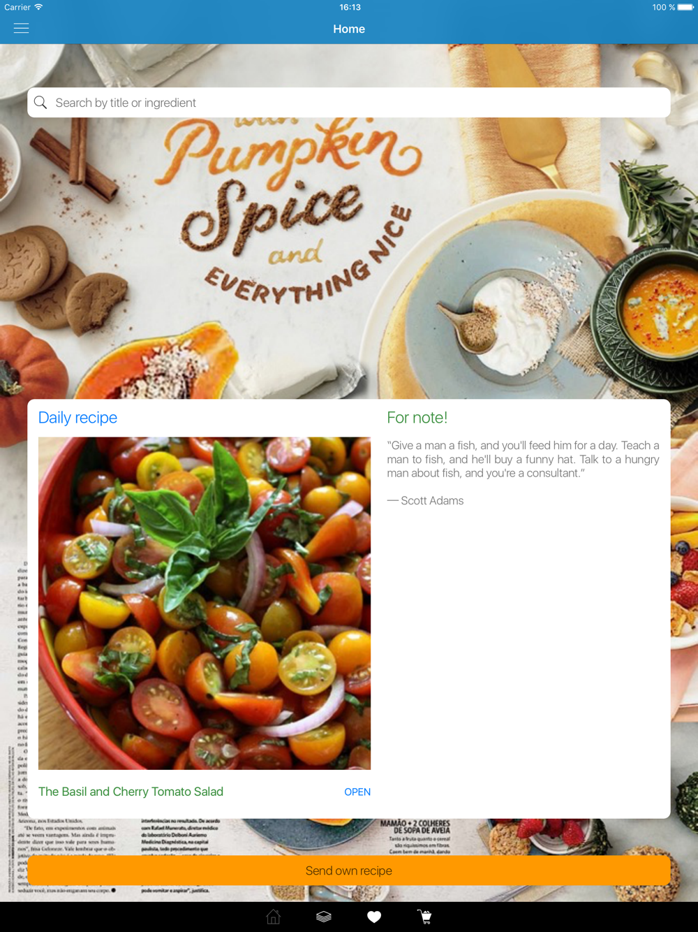
Task: Open favorites heart icon
Action: 374,917
